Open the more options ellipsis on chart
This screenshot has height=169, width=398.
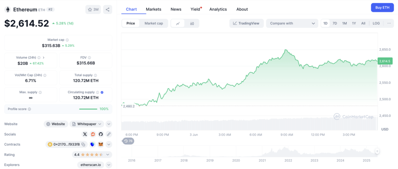389,23
